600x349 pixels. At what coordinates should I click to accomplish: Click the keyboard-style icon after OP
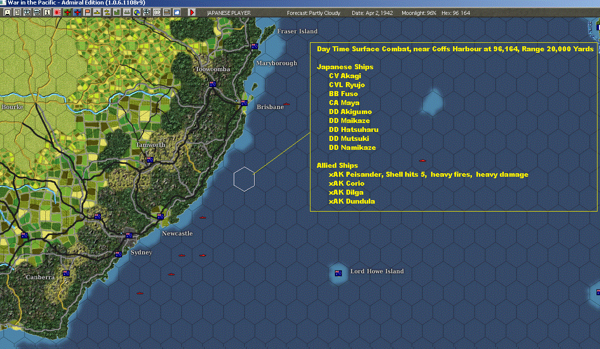coord(167,12)
